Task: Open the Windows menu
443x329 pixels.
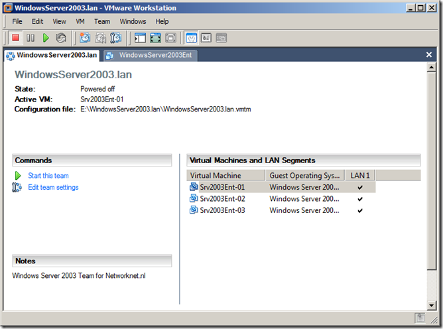Action: click(x=133, y=21)
